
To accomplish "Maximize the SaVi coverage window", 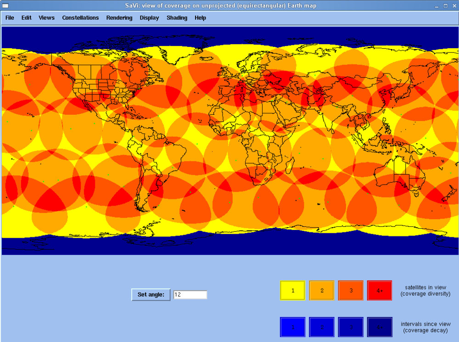I will click(x=446, y=6).
